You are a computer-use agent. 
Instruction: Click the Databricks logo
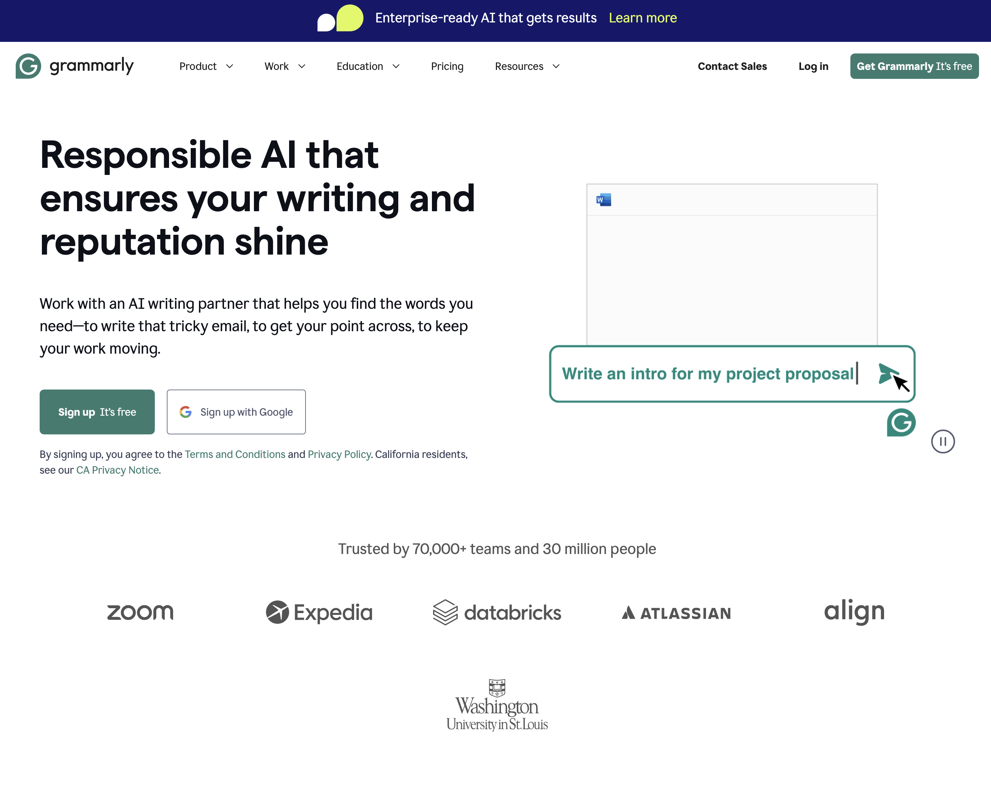pyautogui.click(x=497, y=612)
